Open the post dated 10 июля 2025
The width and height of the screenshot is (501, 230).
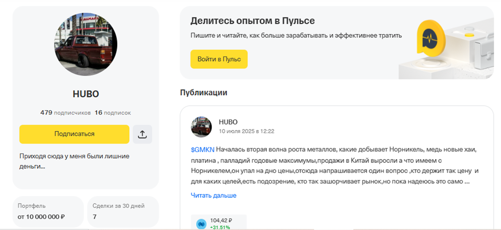click(246, 131)
